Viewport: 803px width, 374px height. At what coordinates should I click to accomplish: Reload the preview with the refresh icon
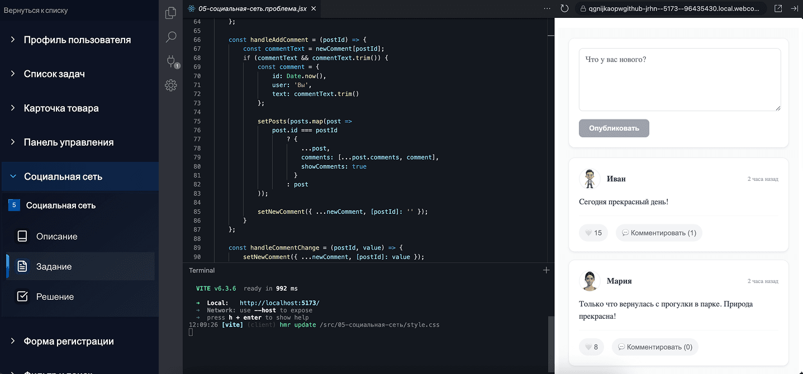coord(564,8)
